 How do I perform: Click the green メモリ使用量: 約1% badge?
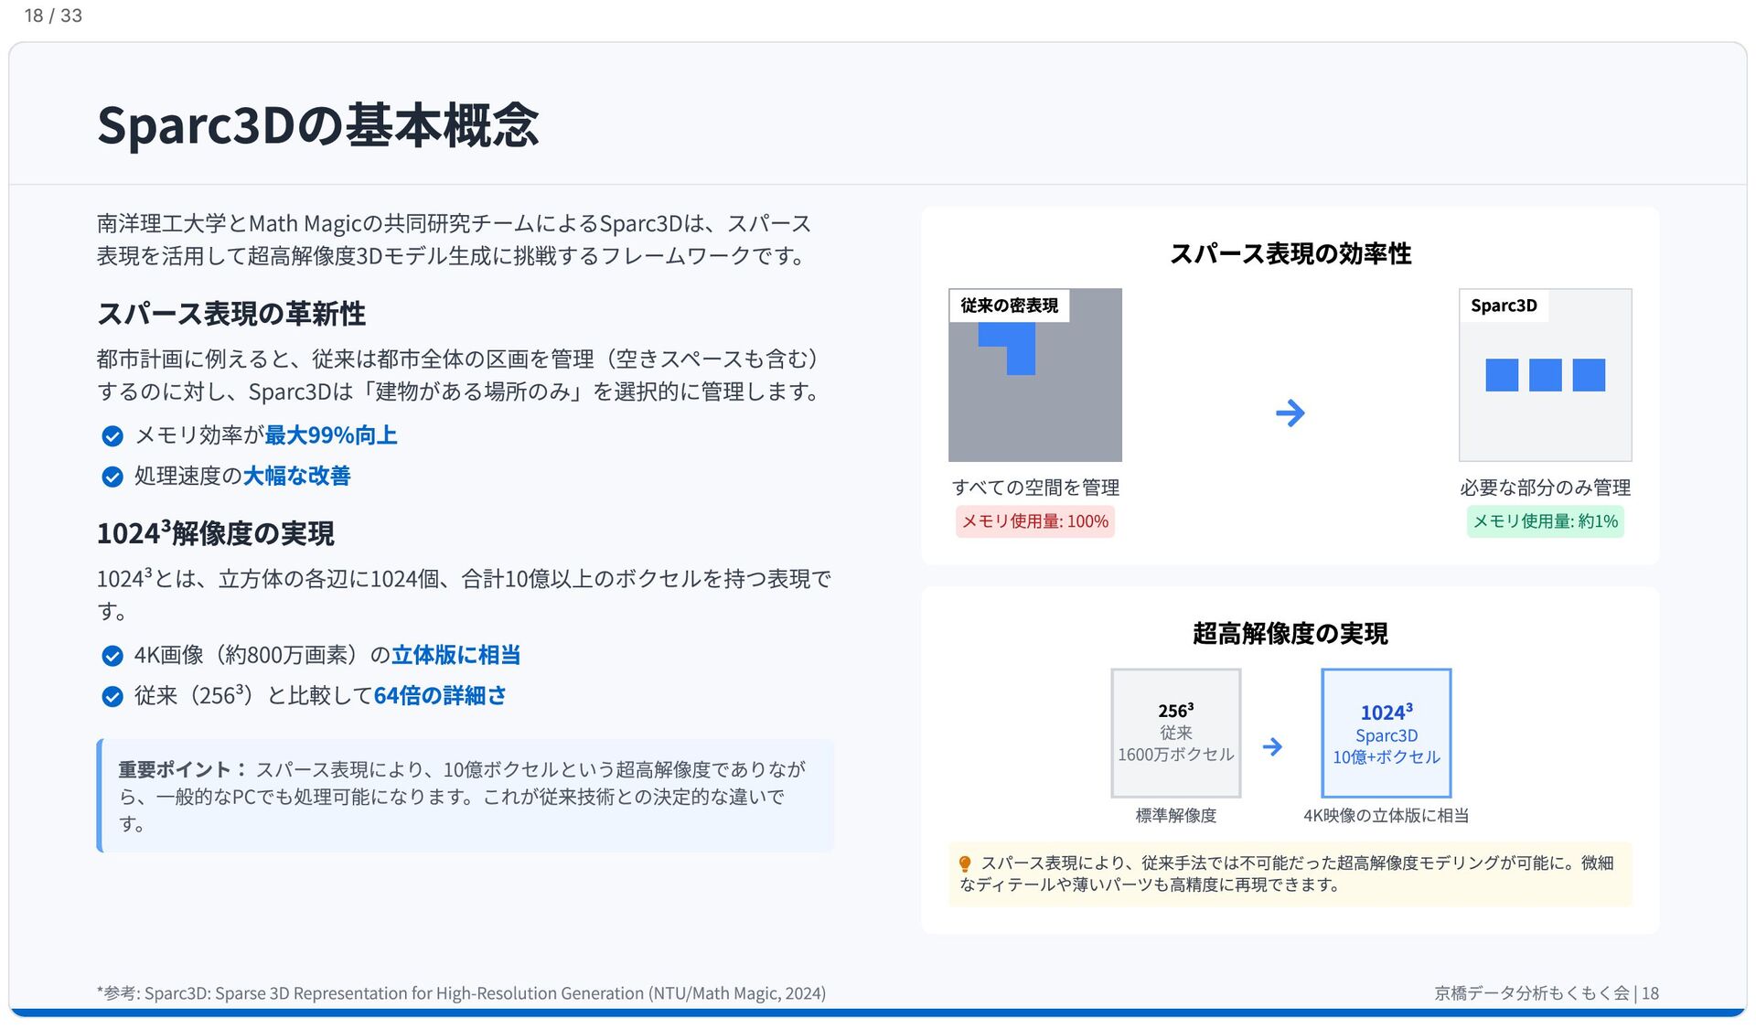pos(1545,521)
